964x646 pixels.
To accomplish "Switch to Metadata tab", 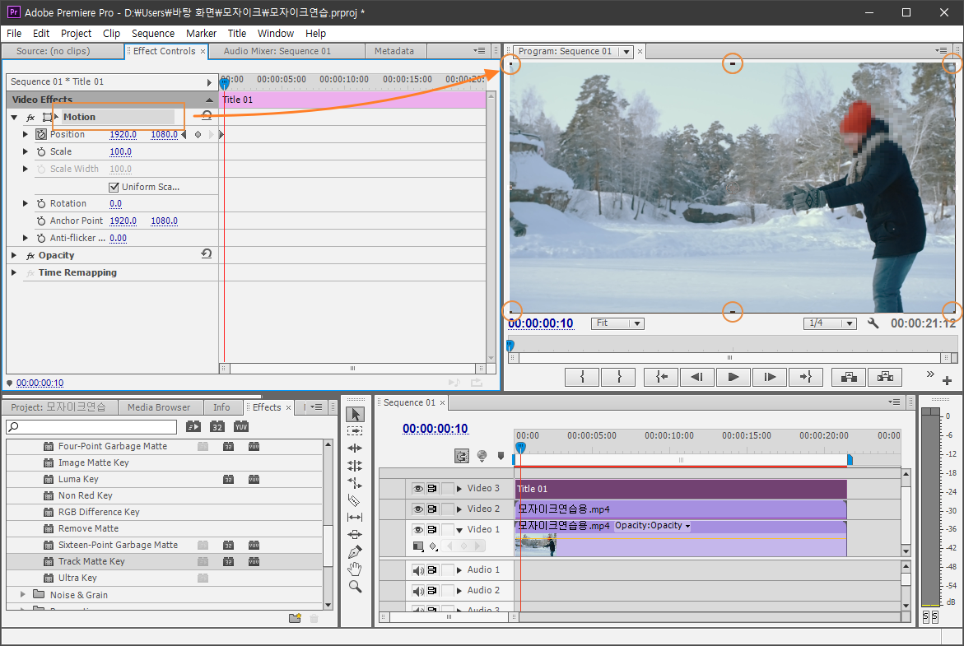I will tap(394, 51).
